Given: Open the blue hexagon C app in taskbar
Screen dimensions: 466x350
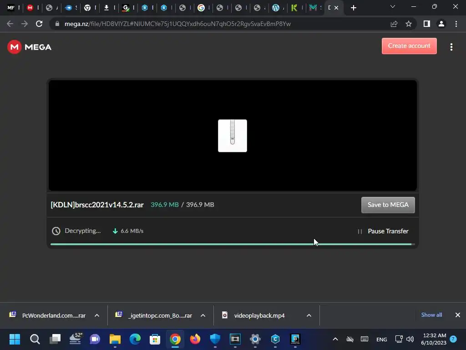Looking at the screenshot, I should [x=275, y=339].
